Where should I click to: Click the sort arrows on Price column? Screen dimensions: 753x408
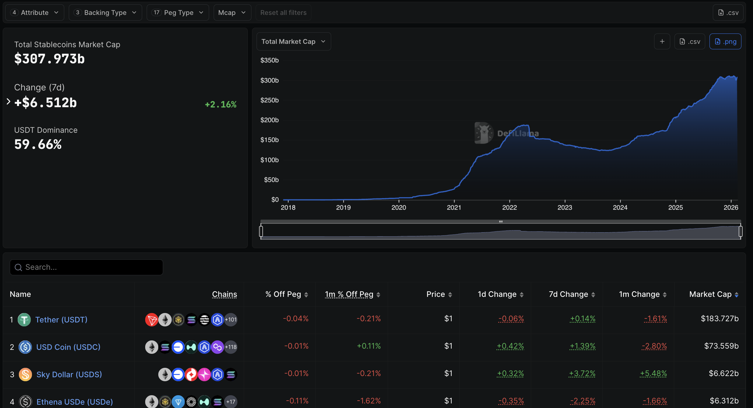click(x=450, y=295)
